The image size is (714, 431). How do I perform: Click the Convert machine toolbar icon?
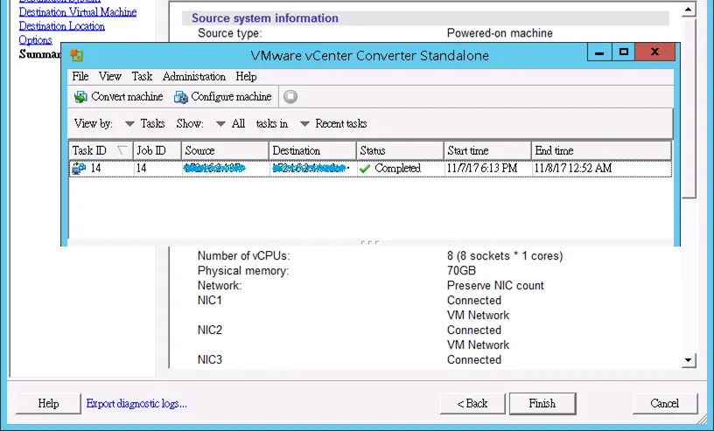(x=80, y=97)
